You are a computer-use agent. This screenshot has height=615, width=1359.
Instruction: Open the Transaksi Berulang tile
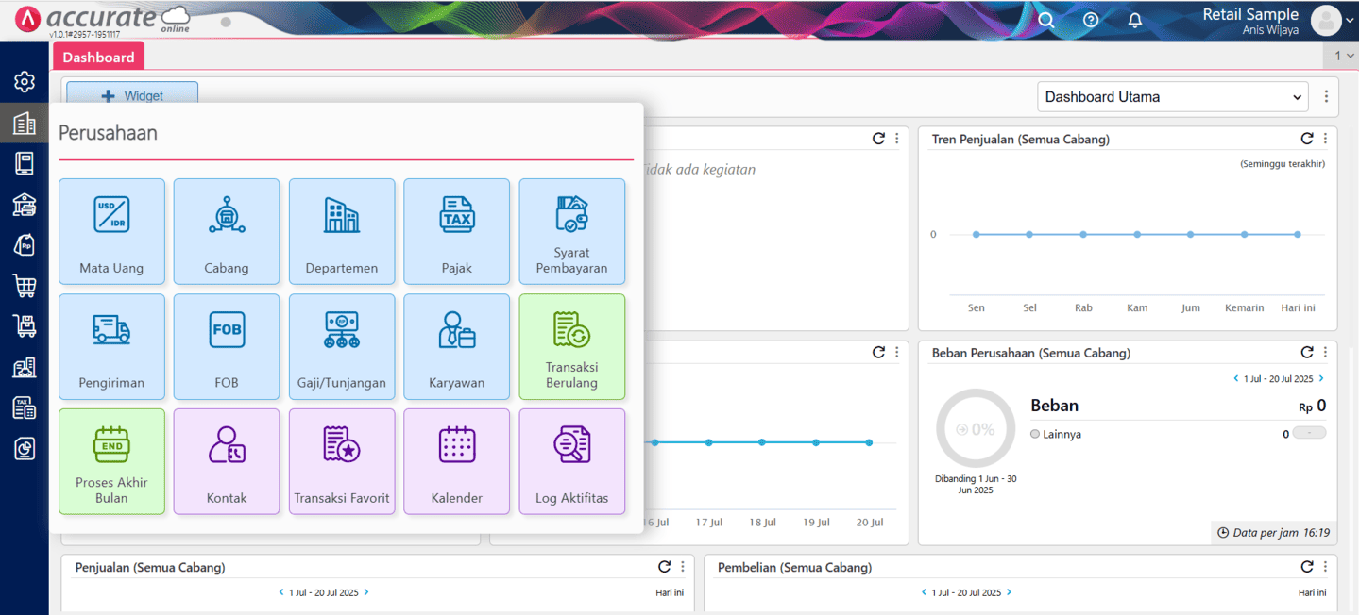tap(571, 346)
